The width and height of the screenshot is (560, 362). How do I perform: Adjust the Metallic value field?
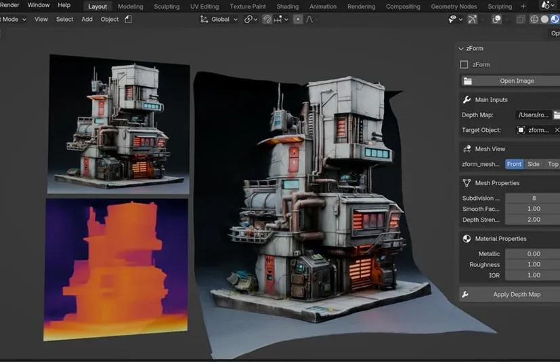pyautogui.click(x=532, y=254)
